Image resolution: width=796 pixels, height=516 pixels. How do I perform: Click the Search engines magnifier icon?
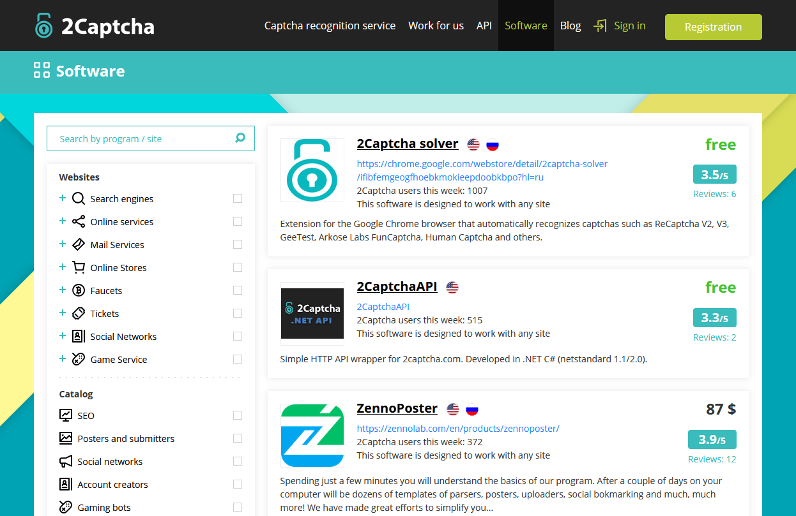(79, 198)
